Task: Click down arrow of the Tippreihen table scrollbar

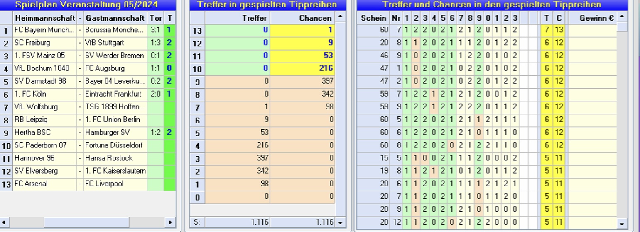Action: (x=622, y=224)
